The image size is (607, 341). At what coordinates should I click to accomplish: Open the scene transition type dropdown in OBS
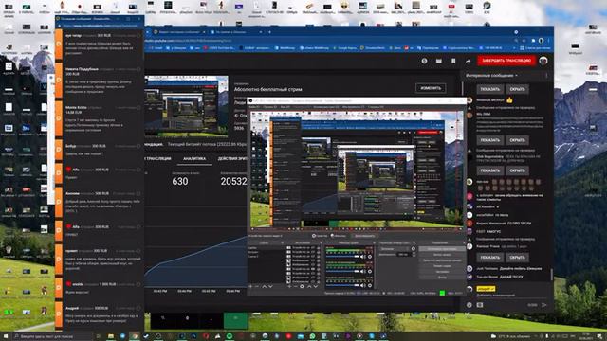click(395, 249)
